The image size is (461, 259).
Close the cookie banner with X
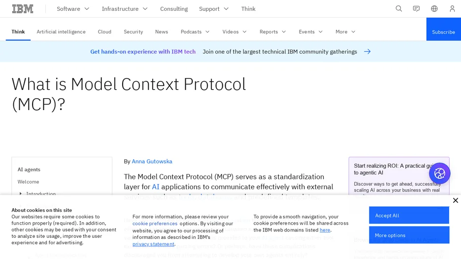coord(456,201)
